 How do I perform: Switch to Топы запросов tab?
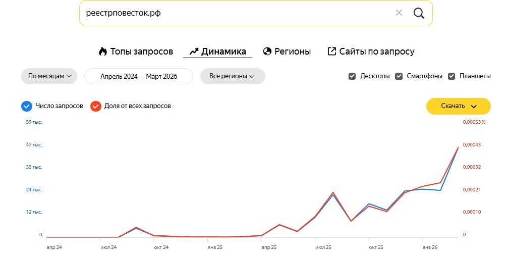pyautogui.click(x=141, y=51)
